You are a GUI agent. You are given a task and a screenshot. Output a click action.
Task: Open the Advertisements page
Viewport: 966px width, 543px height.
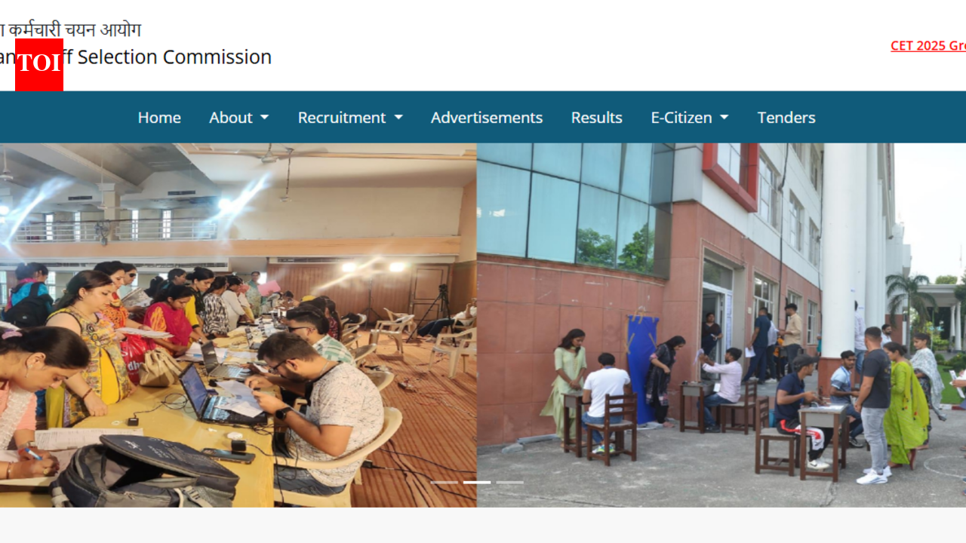[487, 118]
